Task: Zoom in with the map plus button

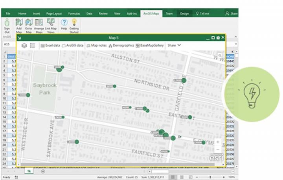Action: pyautogui.click(x=218, y=142)
